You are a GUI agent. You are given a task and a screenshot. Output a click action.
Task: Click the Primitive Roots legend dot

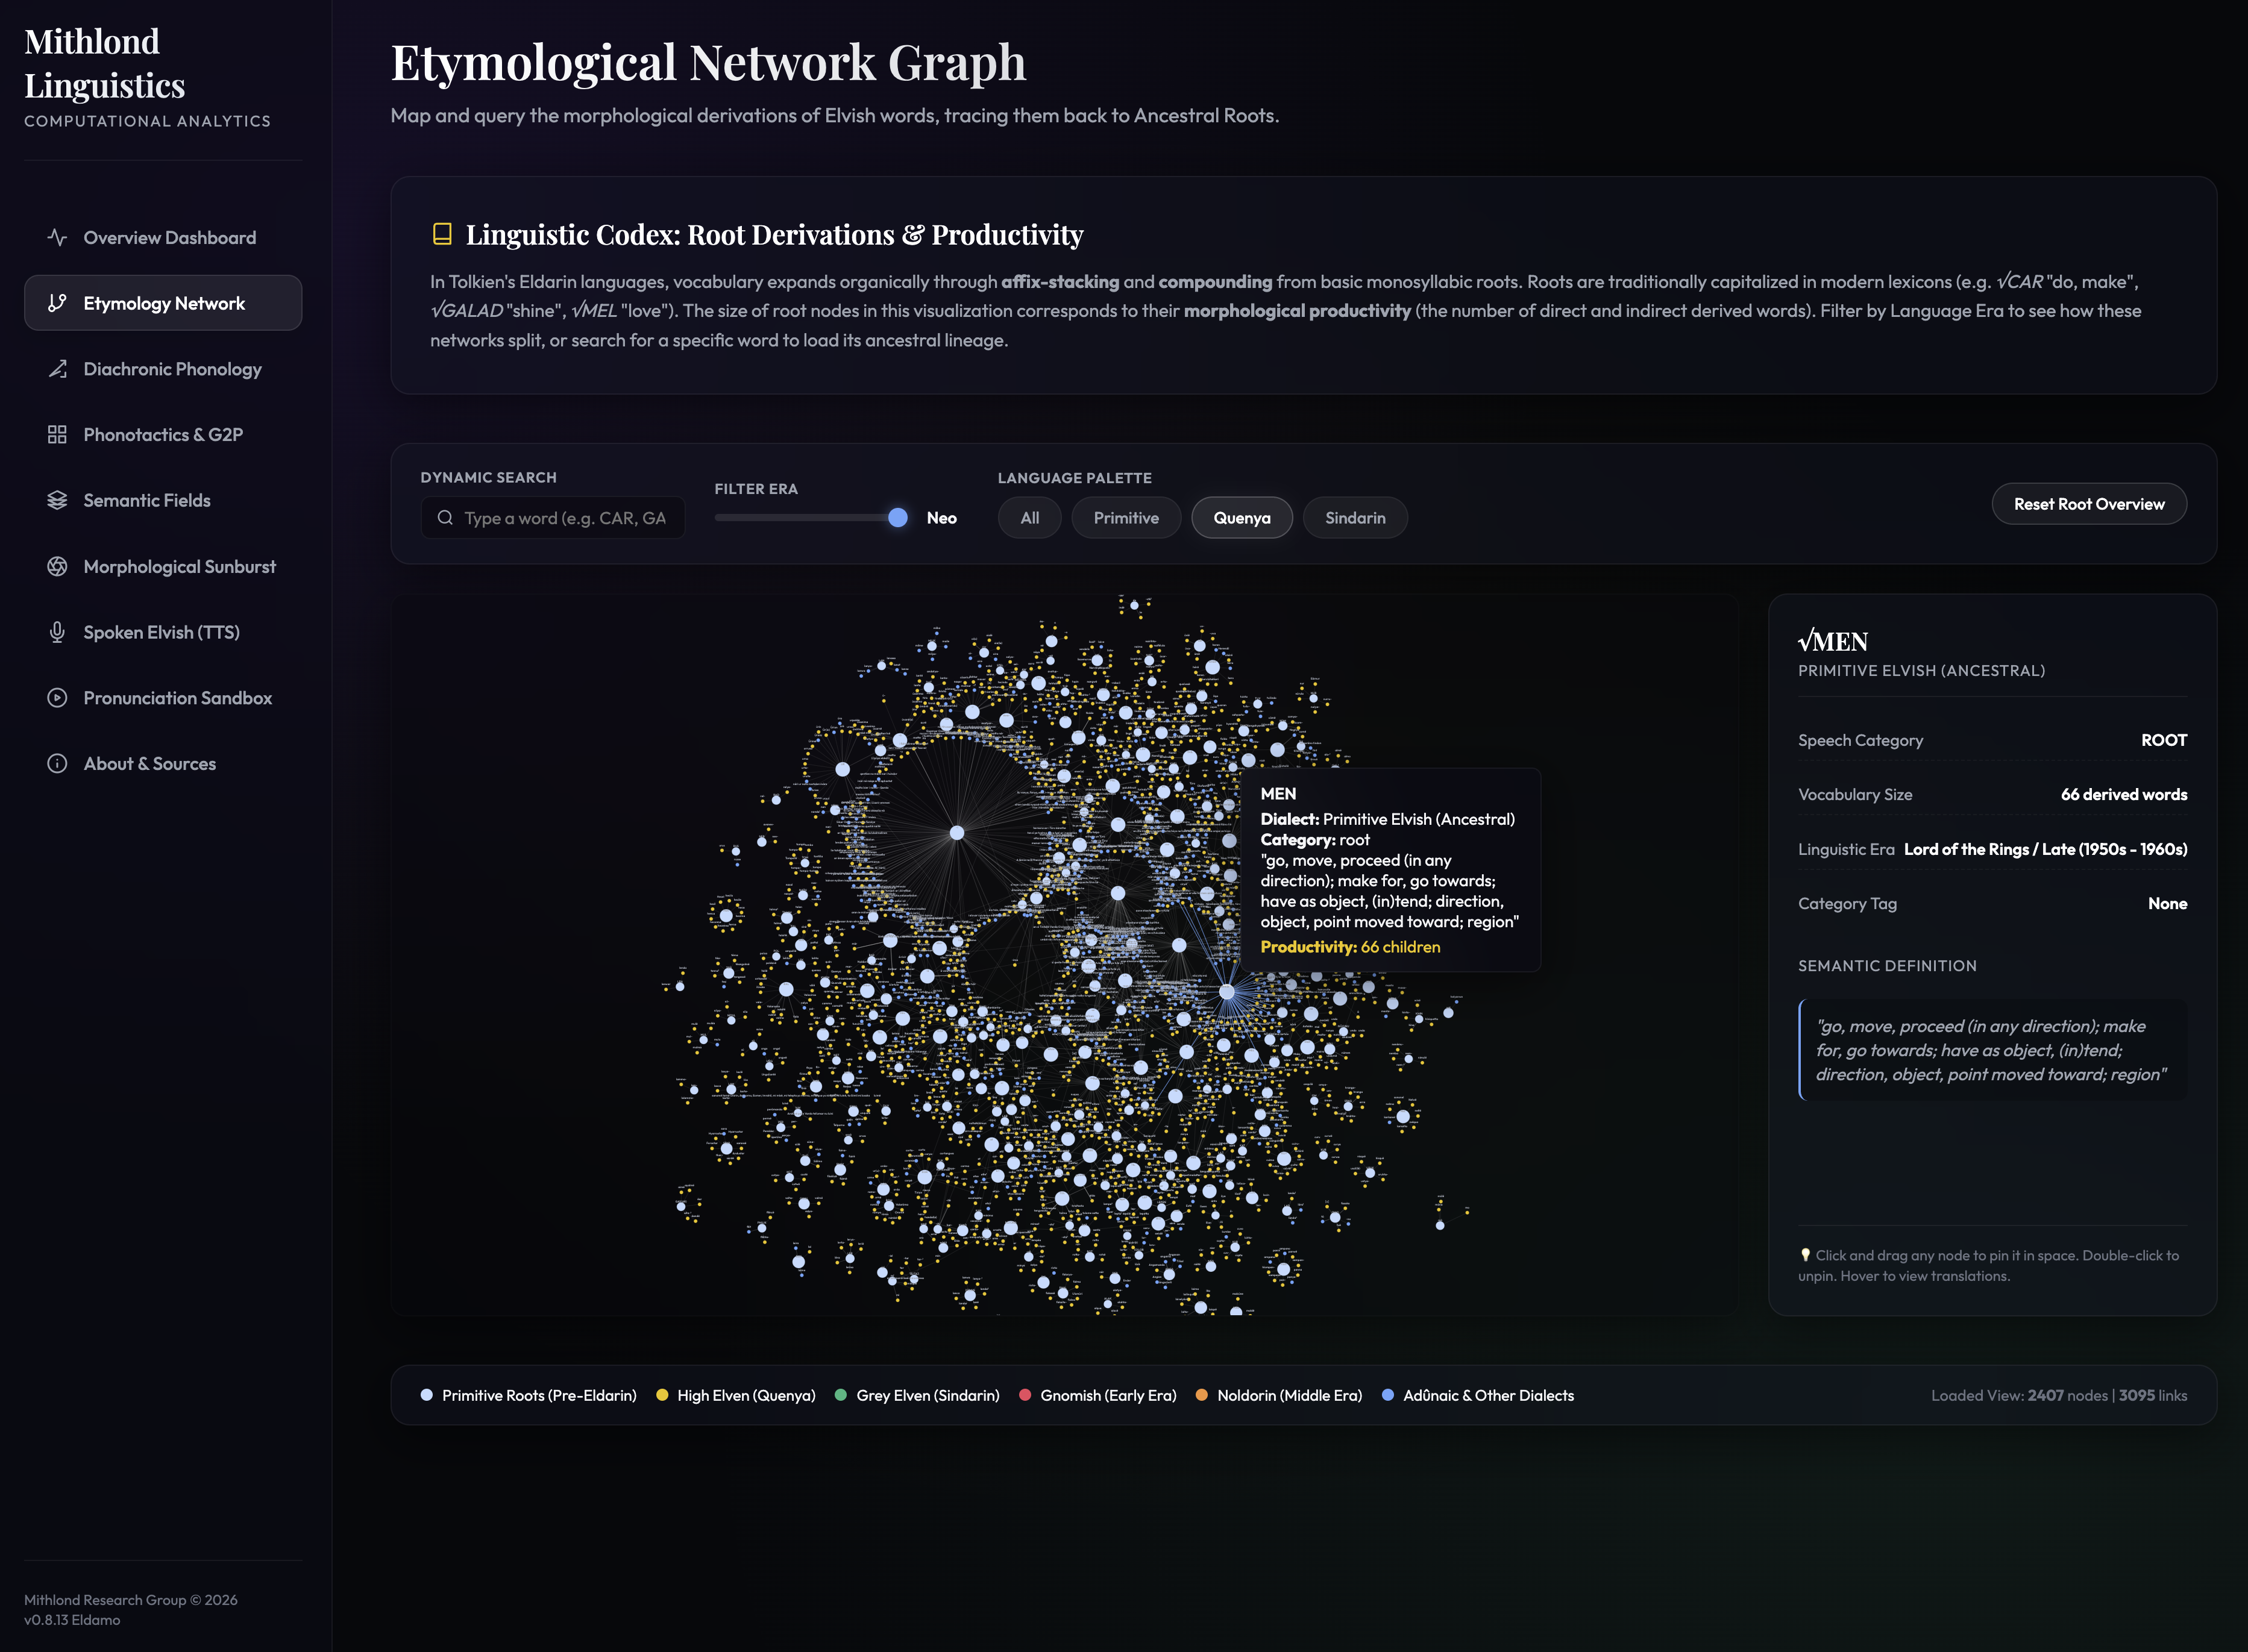click(426, 1395)
